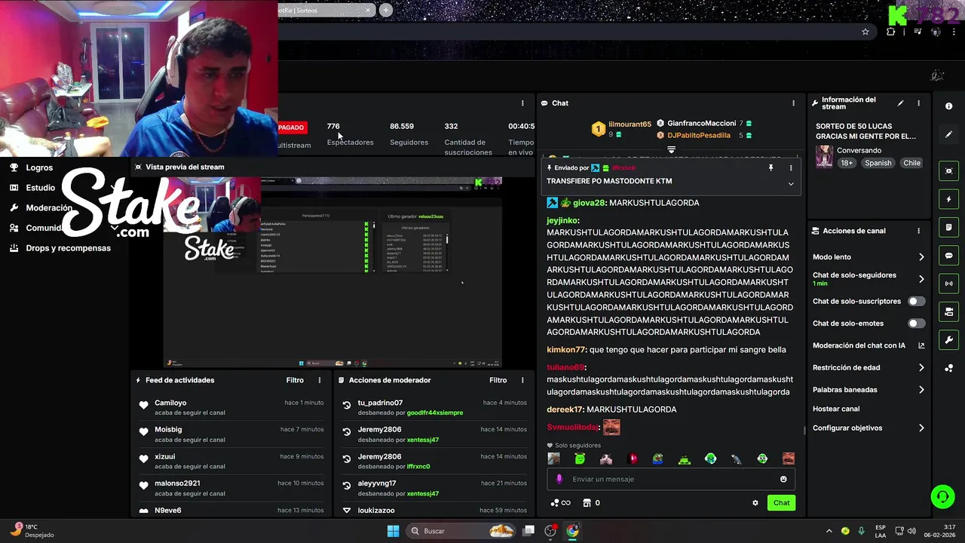Open Drops y recompensas in sidebar
This screenshot has height=543, width=965.
68,248
